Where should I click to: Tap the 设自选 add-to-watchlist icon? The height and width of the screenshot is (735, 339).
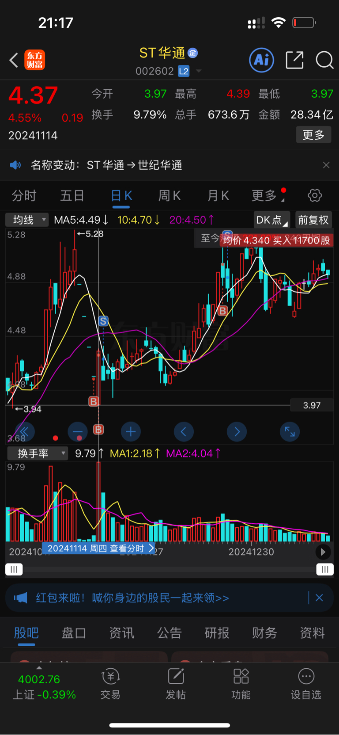tap(306, 684)
